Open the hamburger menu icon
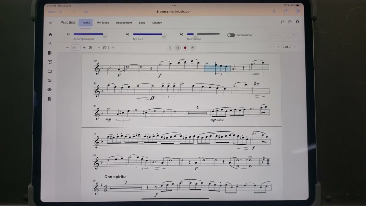This screenshot has height=206, width=366. point(51,23)
